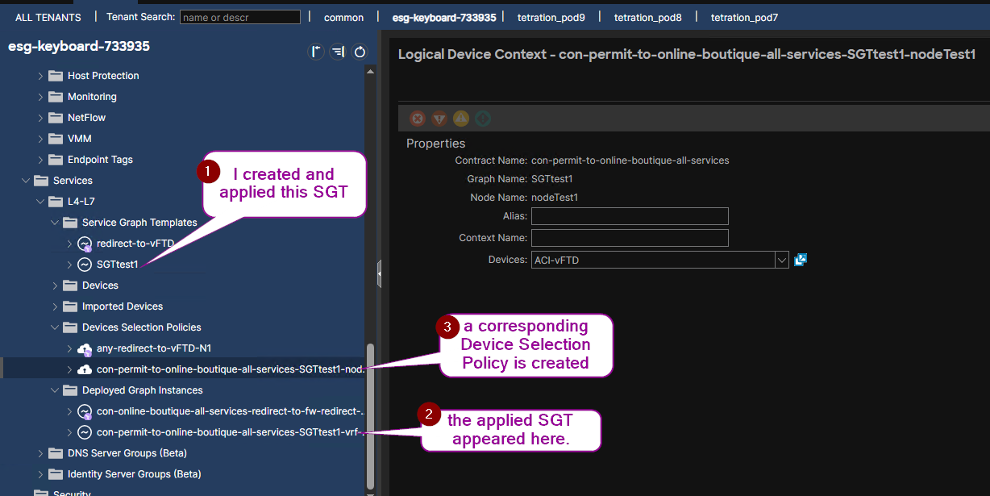Image resolution: width=990 pixels, height=496 pixels.
Task: Click the con-permit SGTtest1-nod policy cloud icon
Action: 85,369
